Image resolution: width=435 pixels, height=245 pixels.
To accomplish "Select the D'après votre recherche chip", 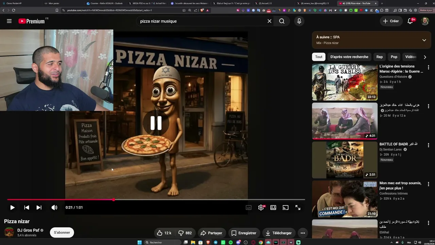I will (x=349, y=57).
